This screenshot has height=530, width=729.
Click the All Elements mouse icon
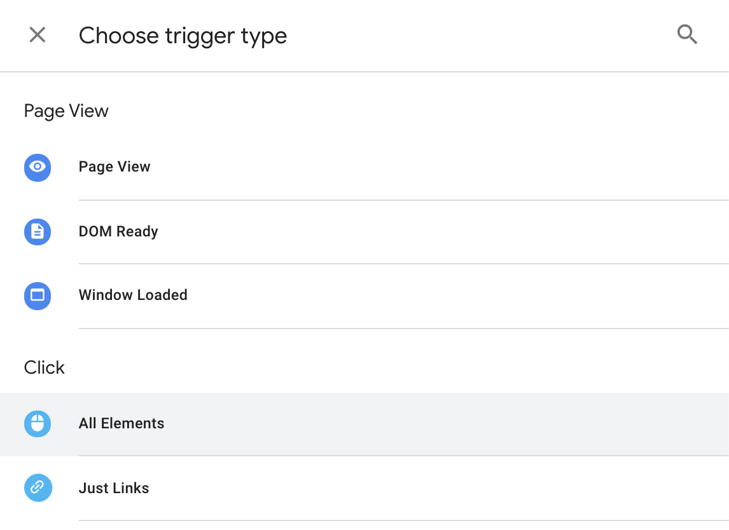[38, 424]
